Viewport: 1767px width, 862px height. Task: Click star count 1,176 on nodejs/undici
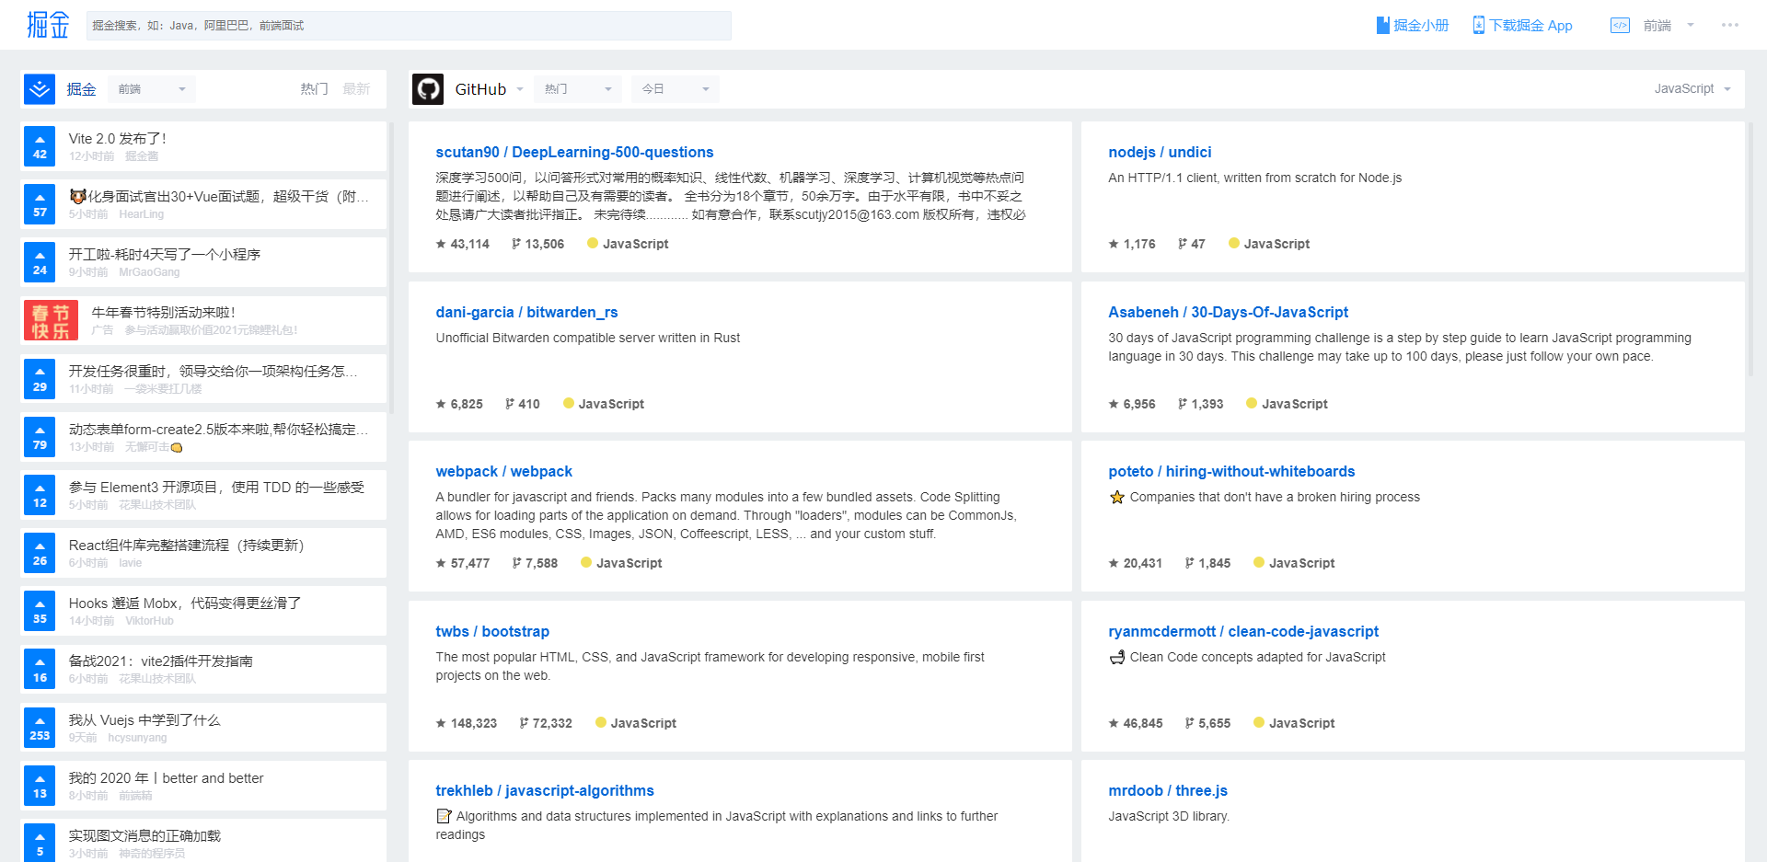coord(1132,244)
